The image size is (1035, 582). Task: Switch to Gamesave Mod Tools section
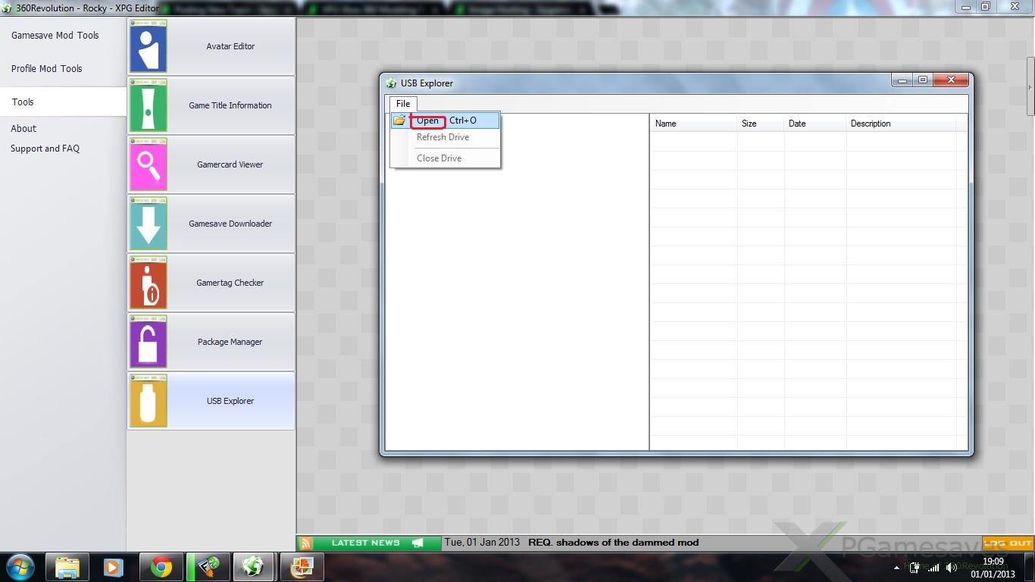[55, 36]
